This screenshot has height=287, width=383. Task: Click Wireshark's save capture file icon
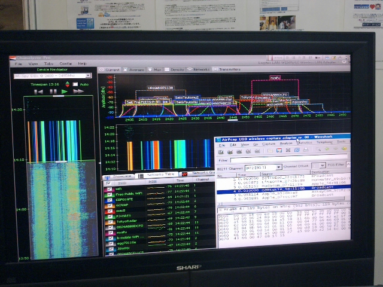click(279, 150)
